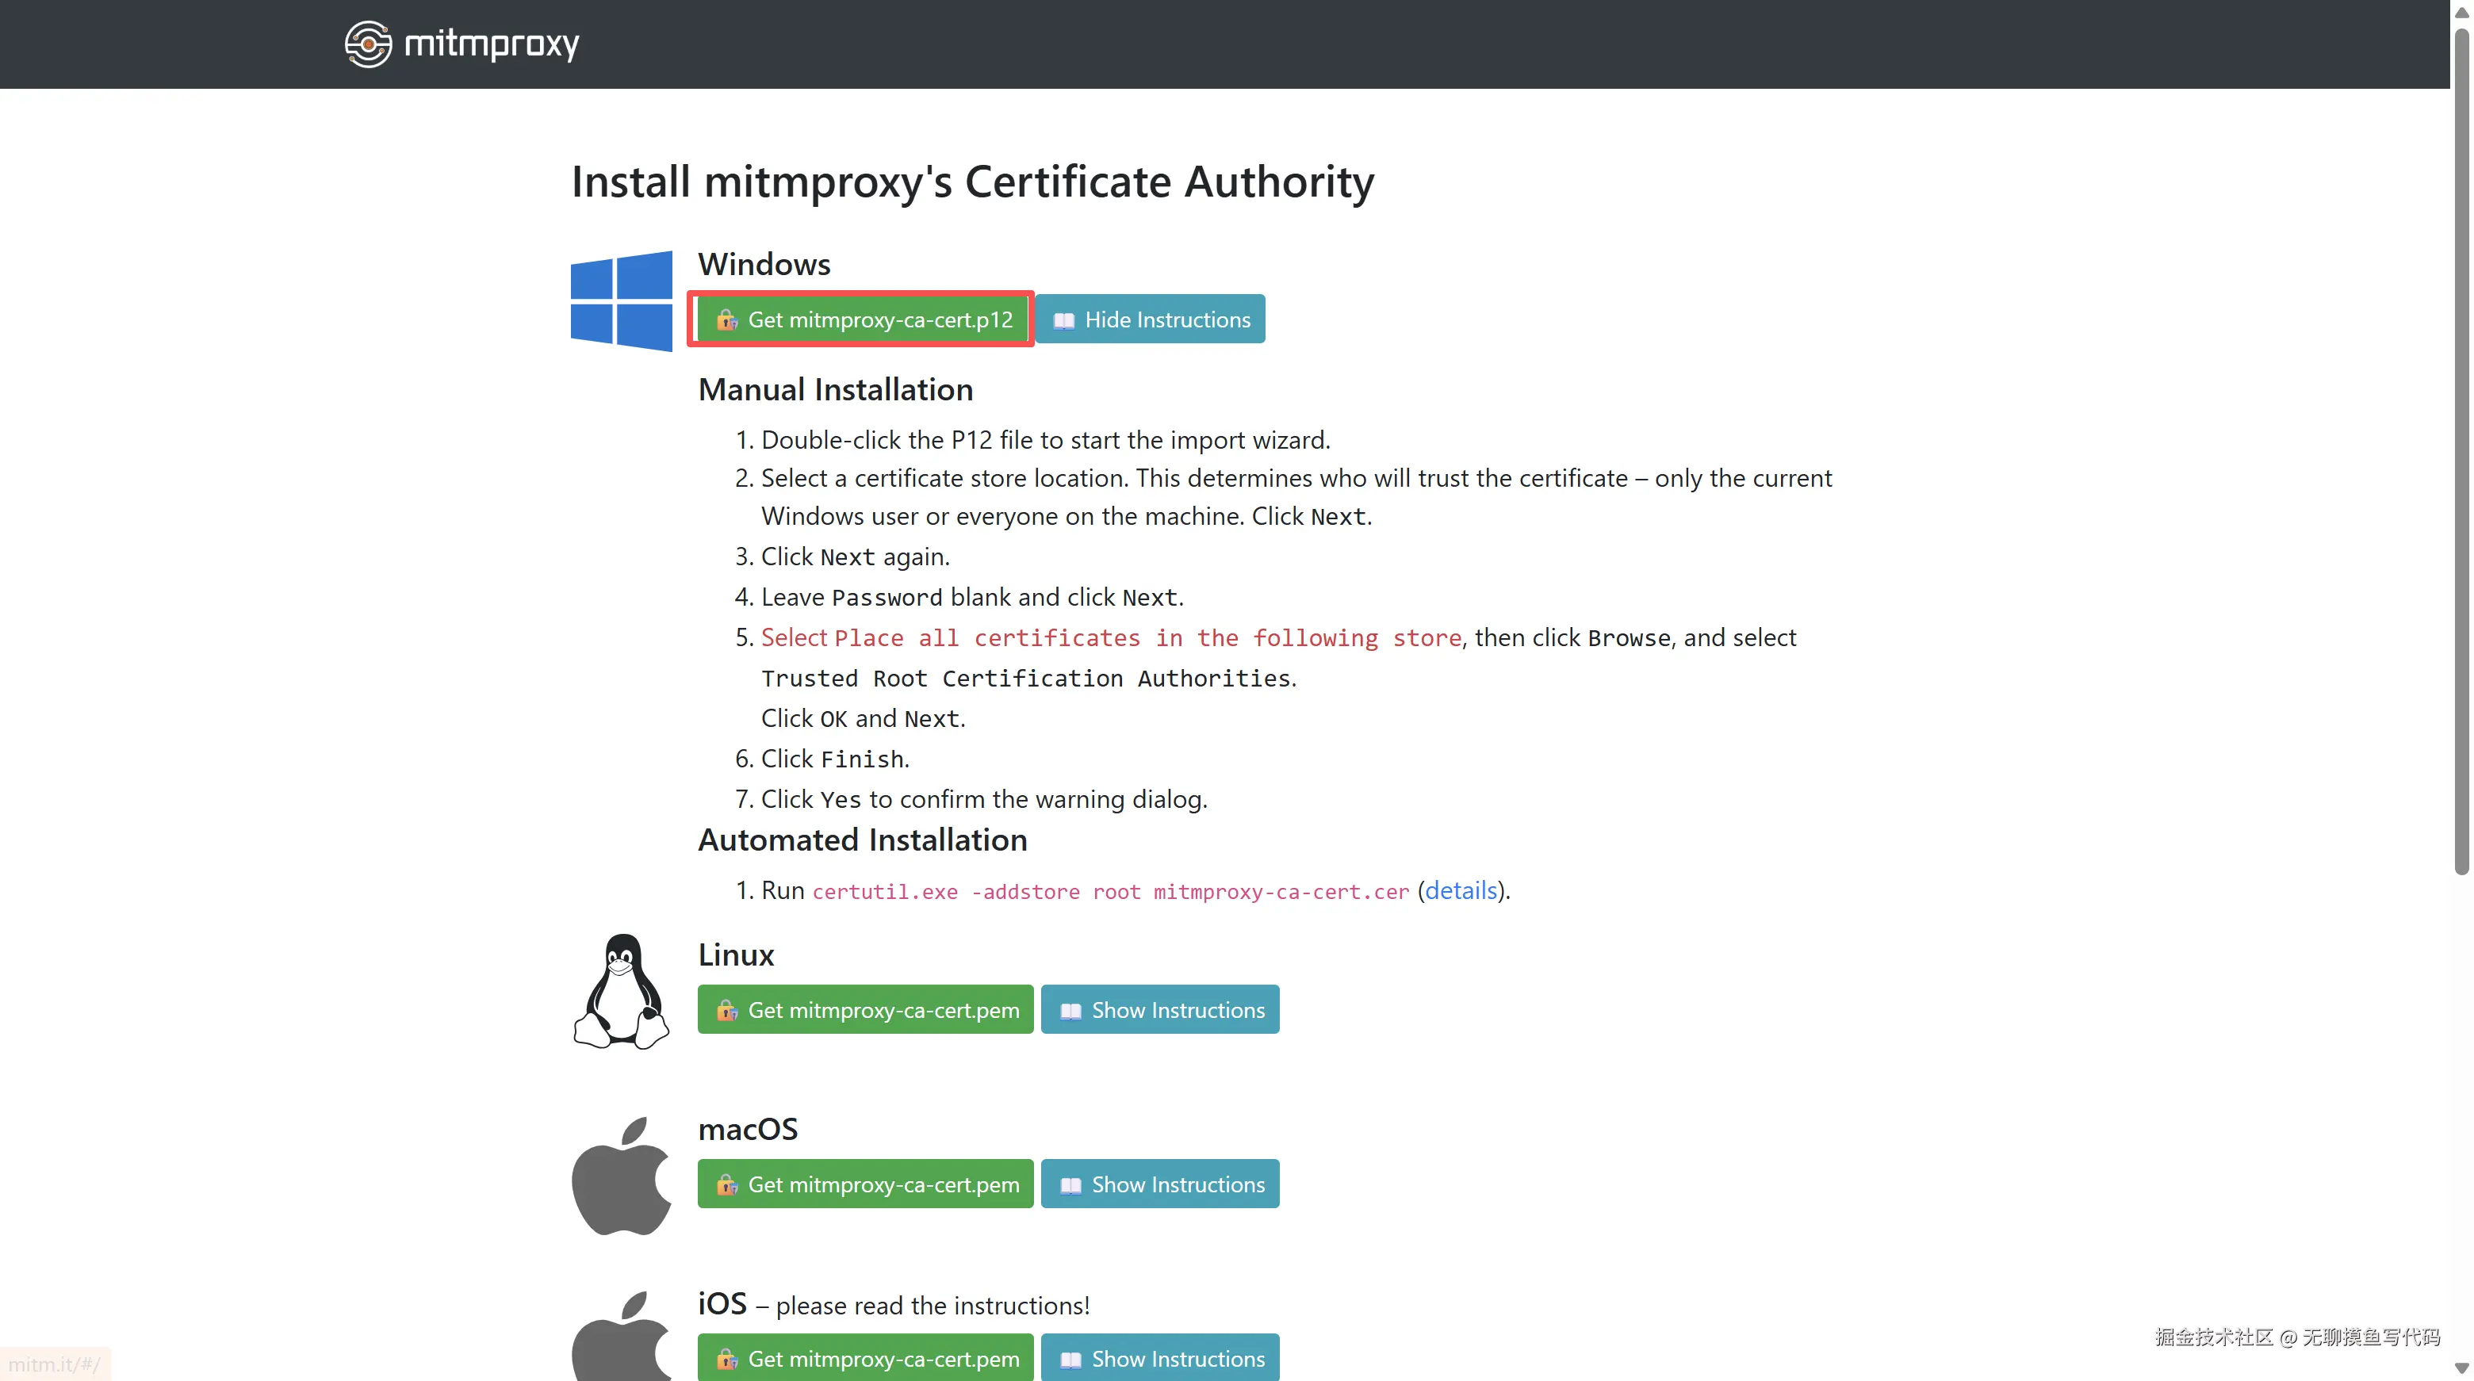Show Instructions for iOS
Screen dimensions: 2474x1381
(x=1159, y=1358)
